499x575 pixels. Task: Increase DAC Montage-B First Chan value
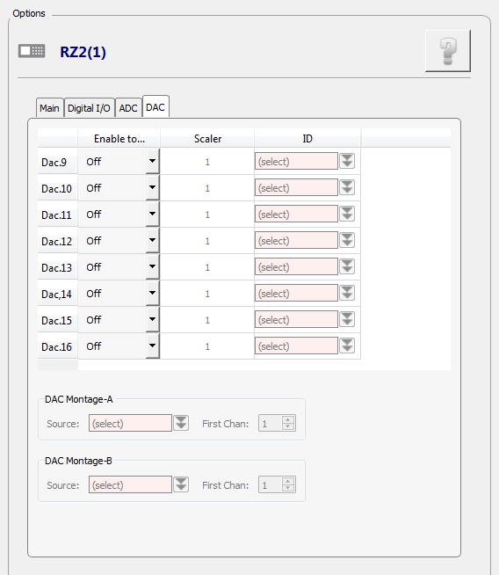pos(288,482)
